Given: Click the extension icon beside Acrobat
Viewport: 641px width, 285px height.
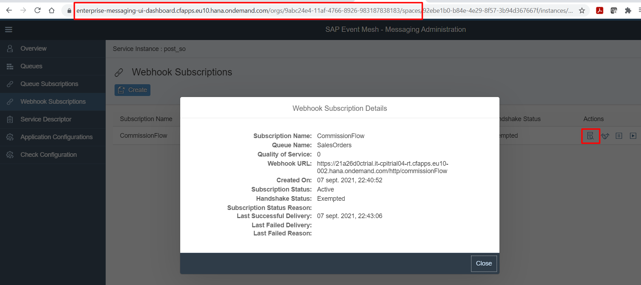Looking at the screenshot, I should pos(614,11).
